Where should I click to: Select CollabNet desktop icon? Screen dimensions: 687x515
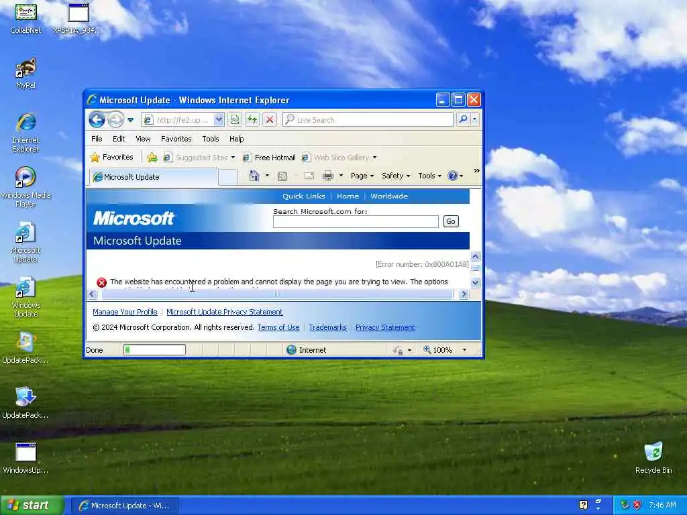[26, 18]
